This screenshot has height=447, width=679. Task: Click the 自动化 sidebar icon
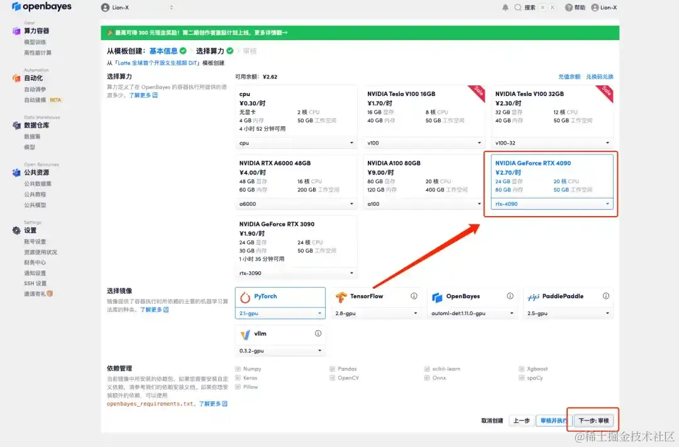click(16, 78)
